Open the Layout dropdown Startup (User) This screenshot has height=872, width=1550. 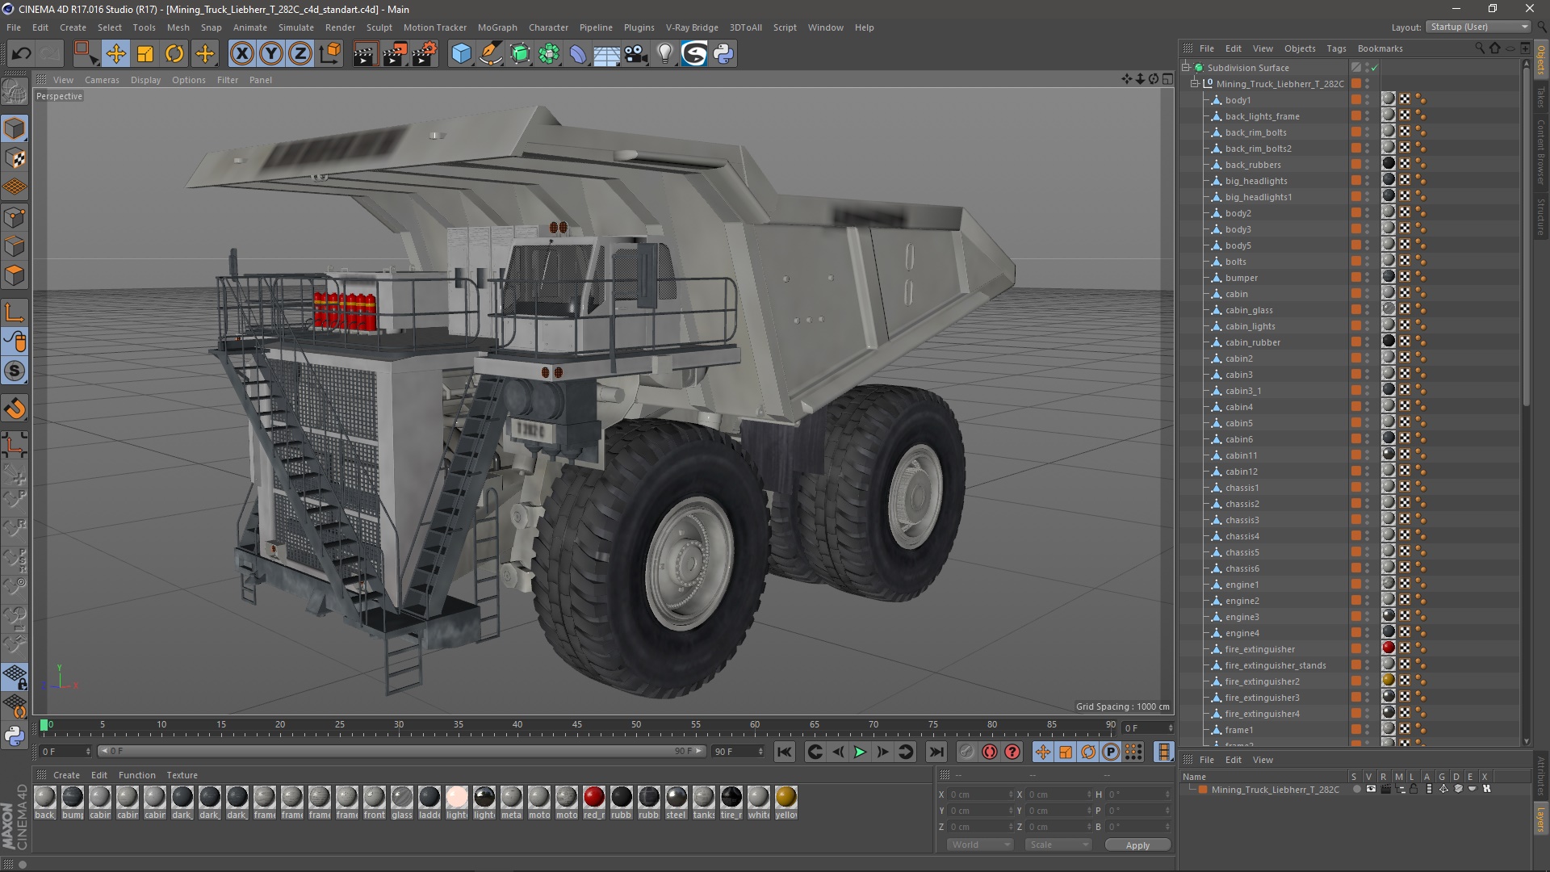pyautogui.click(x=1478, y=27)
